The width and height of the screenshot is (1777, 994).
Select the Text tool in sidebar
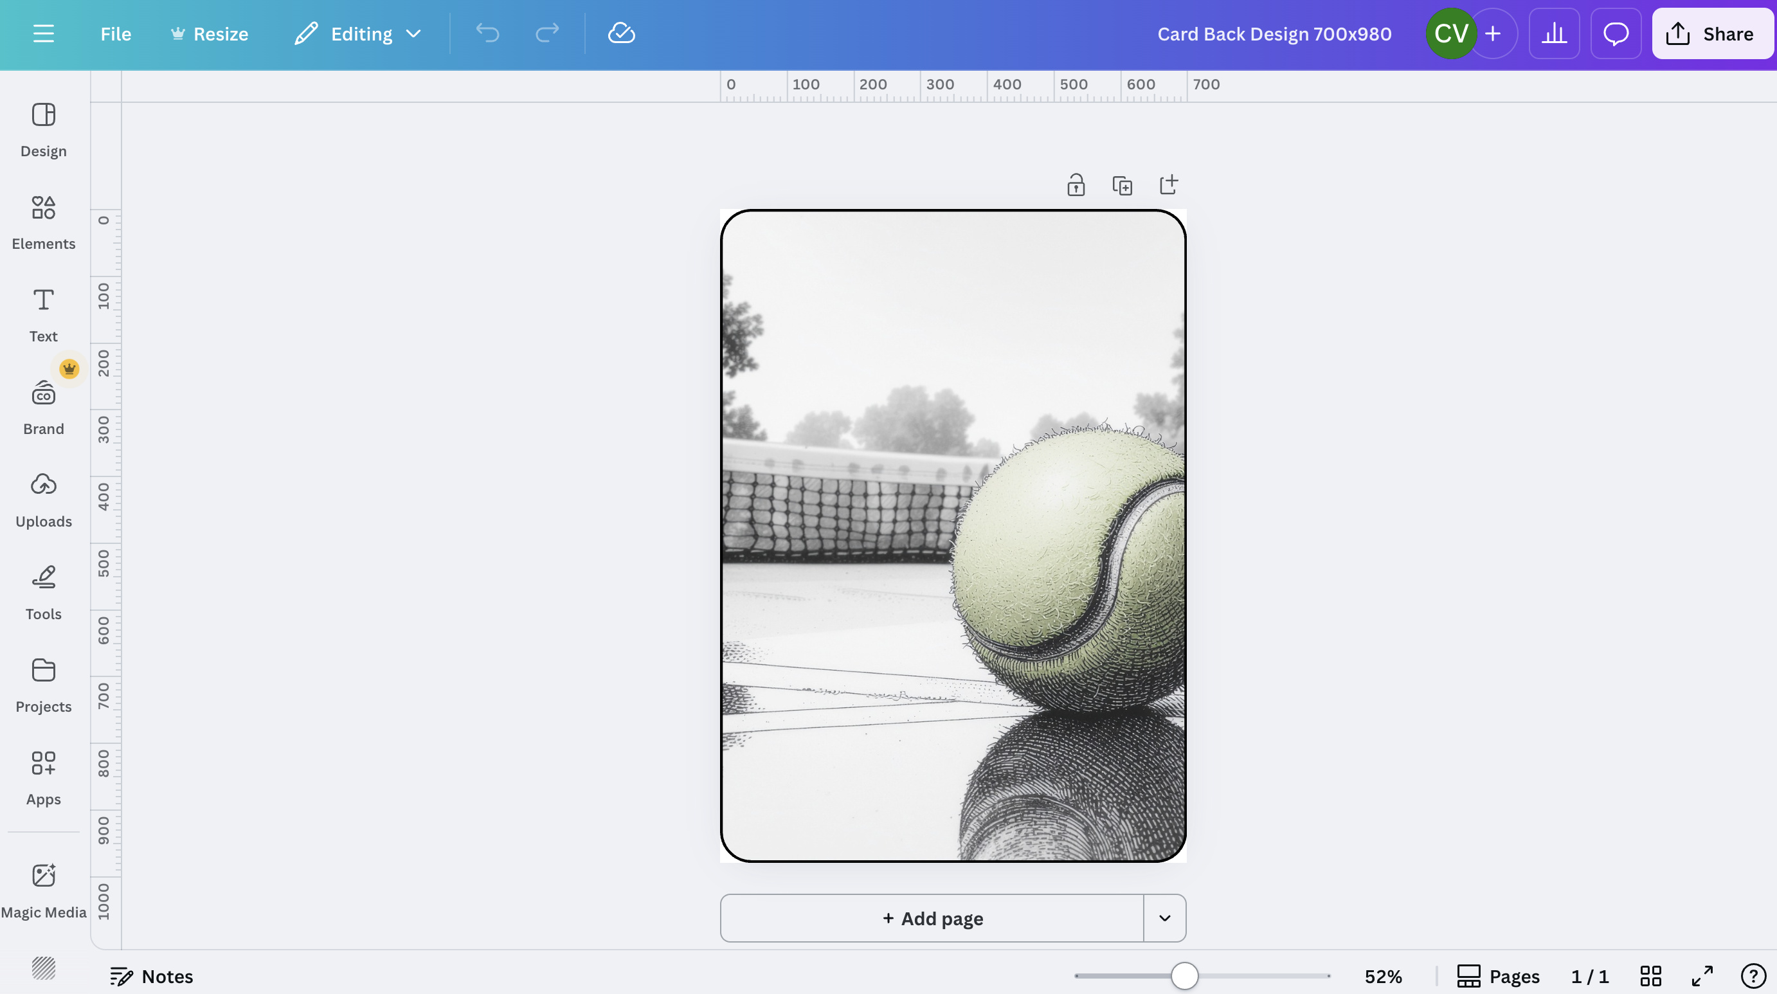coord(44,314)
